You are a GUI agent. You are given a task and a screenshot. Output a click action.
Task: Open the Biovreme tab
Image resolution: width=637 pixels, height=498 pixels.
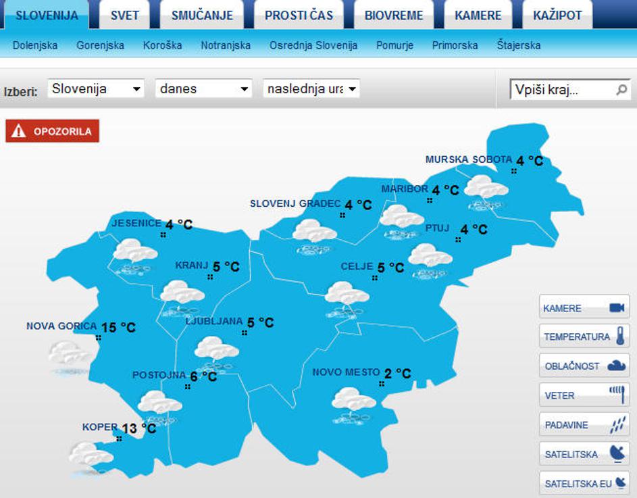click(393, 16)
